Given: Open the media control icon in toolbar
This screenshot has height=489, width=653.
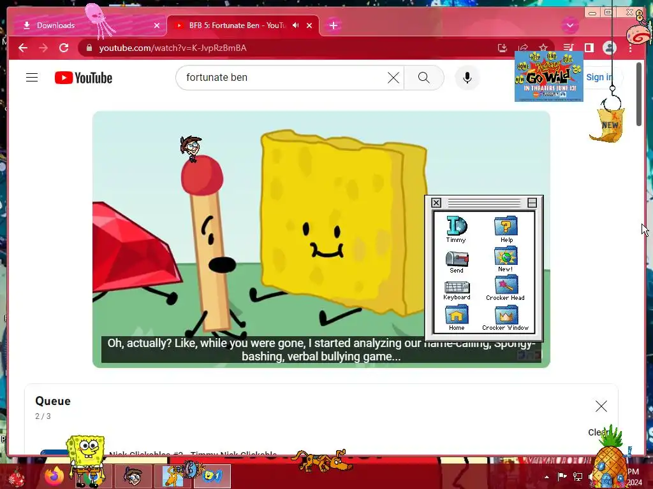Looking at the screenshot, I should pyautogui.click(x=568, y=48).
